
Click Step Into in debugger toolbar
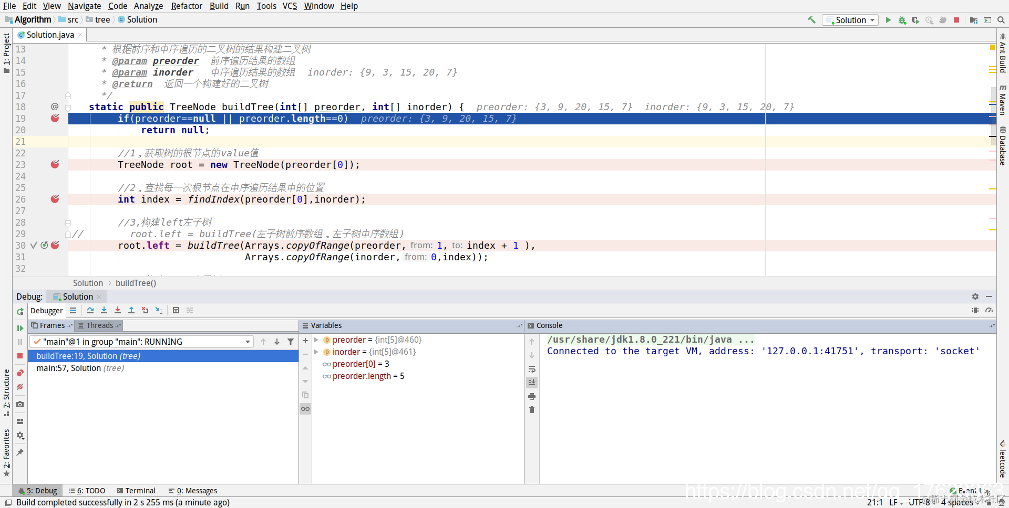(x=104, y=310)
